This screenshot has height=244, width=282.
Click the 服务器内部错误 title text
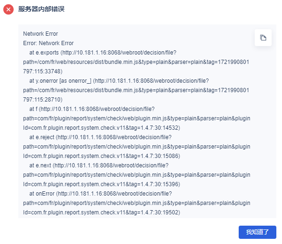[41, 9]
